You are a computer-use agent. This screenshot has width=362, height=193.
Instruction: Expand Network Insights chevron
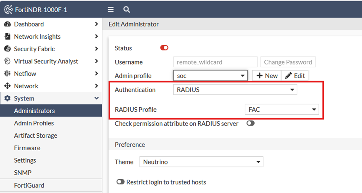[97, 36]
